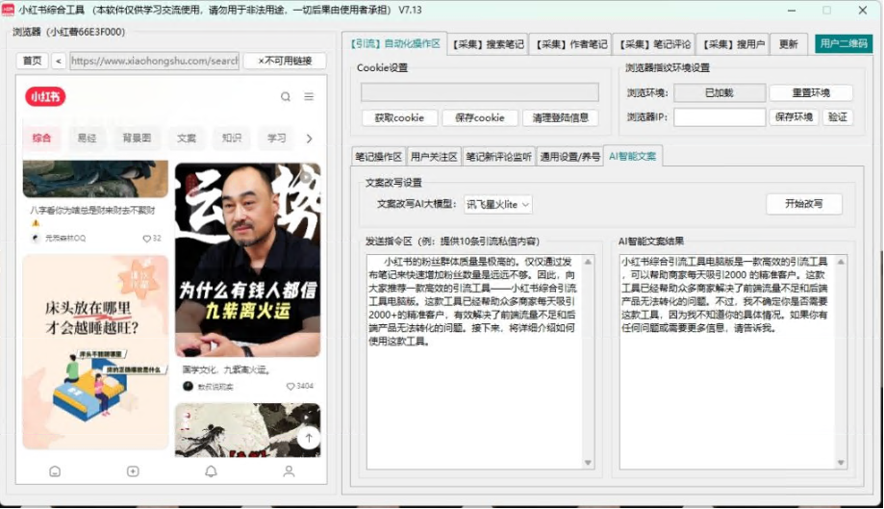Click the up arrow of 发送指令区 scrollbar
Viewport: 884px width, 509px height.
(588, 262)
